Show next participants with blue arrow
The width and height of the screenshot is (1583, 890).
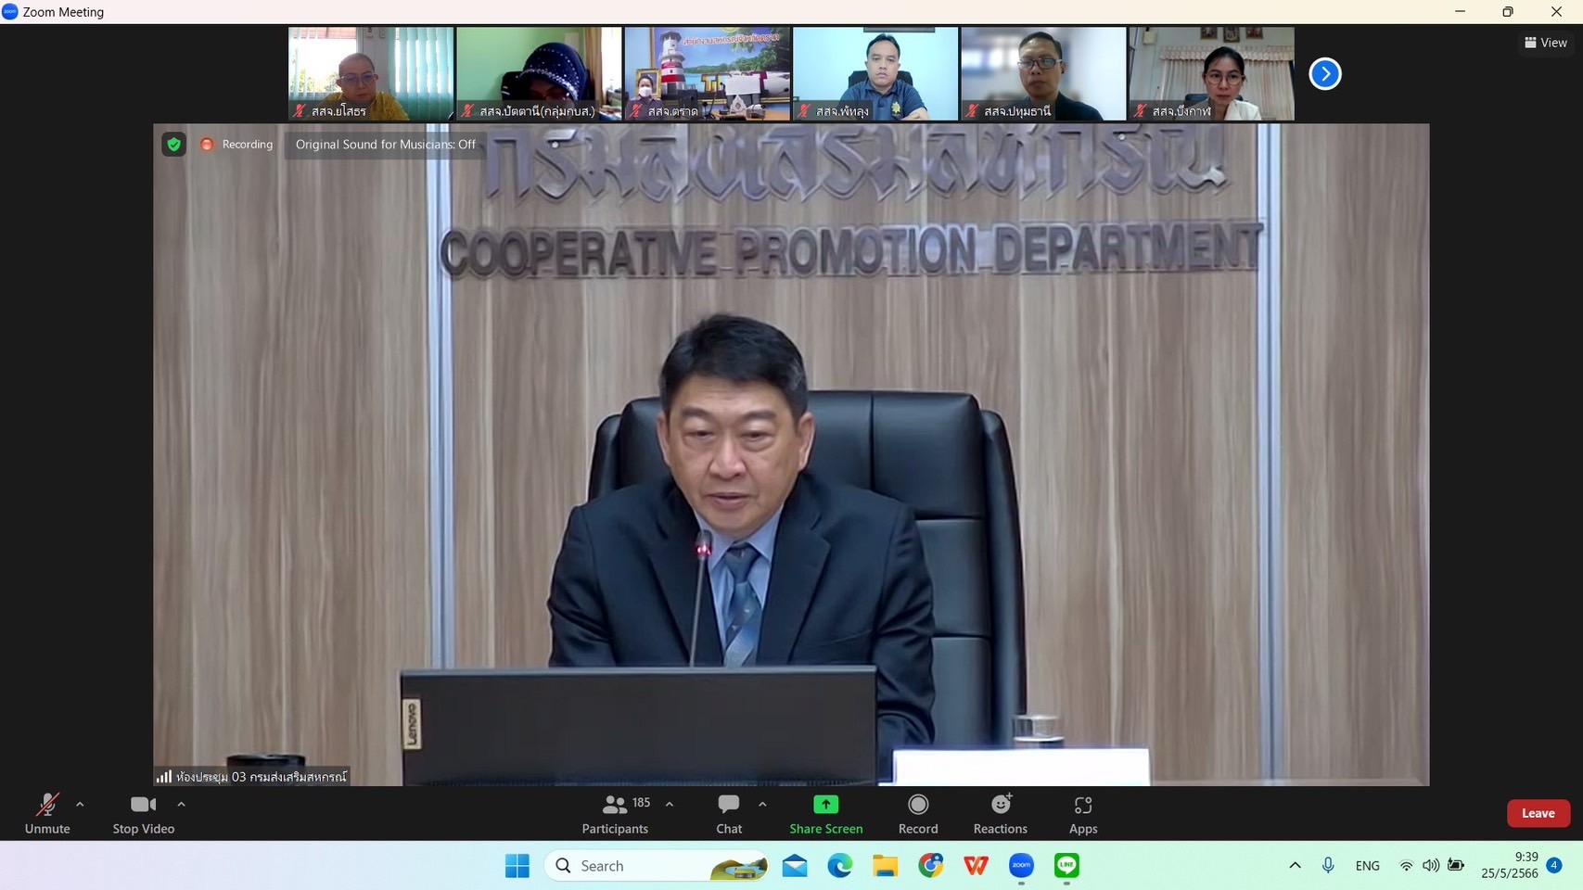pyautogui.click(x=1325, y=73)
